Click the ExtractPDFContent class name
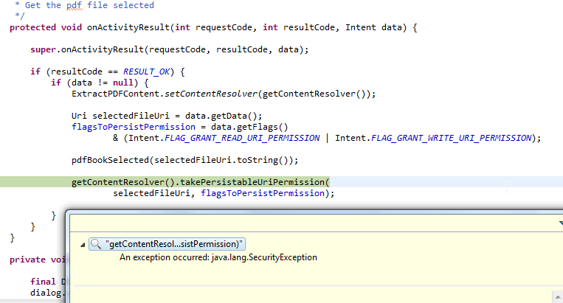The height and width of the screenshot is (303, 563). tap(115, 94)
